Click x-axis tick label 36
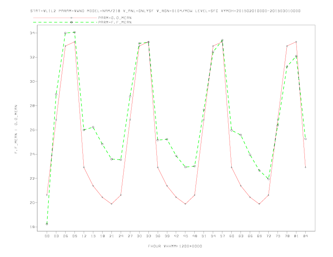Image resolution: width=333 pixels, height=257 pixels. click(x=158, y=236)
